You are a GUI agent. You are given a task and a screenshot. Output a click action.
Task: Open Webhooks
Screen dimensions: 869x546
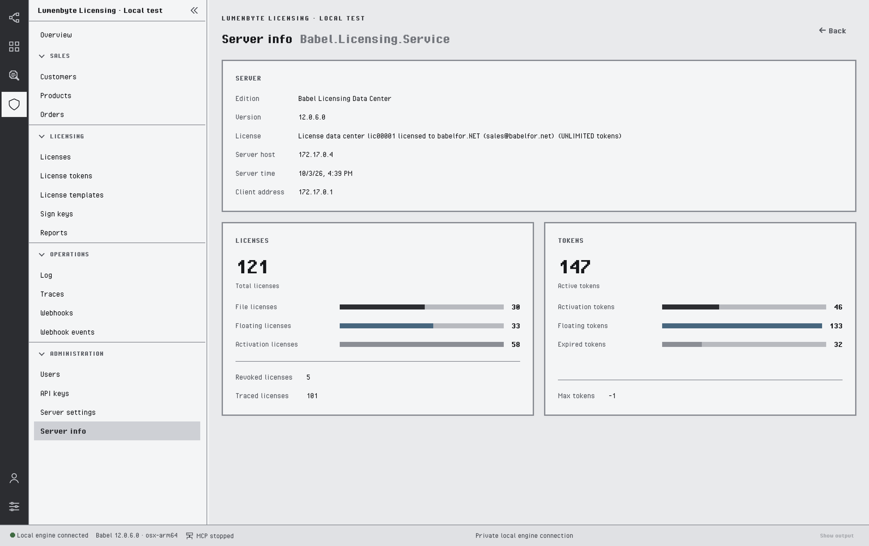coord(117,313)
